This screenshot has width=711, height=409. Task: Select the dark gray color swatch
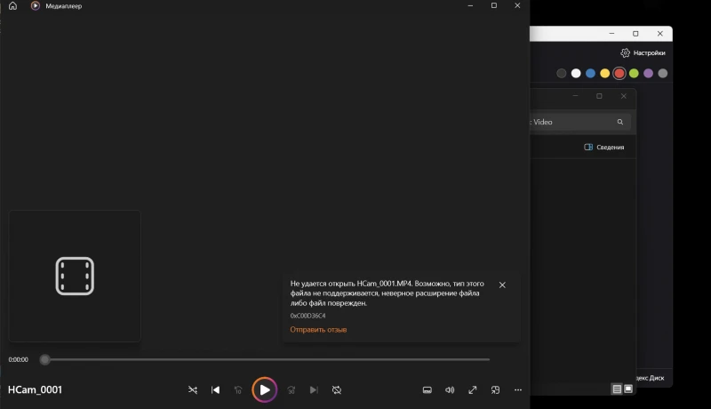(562, 74)
